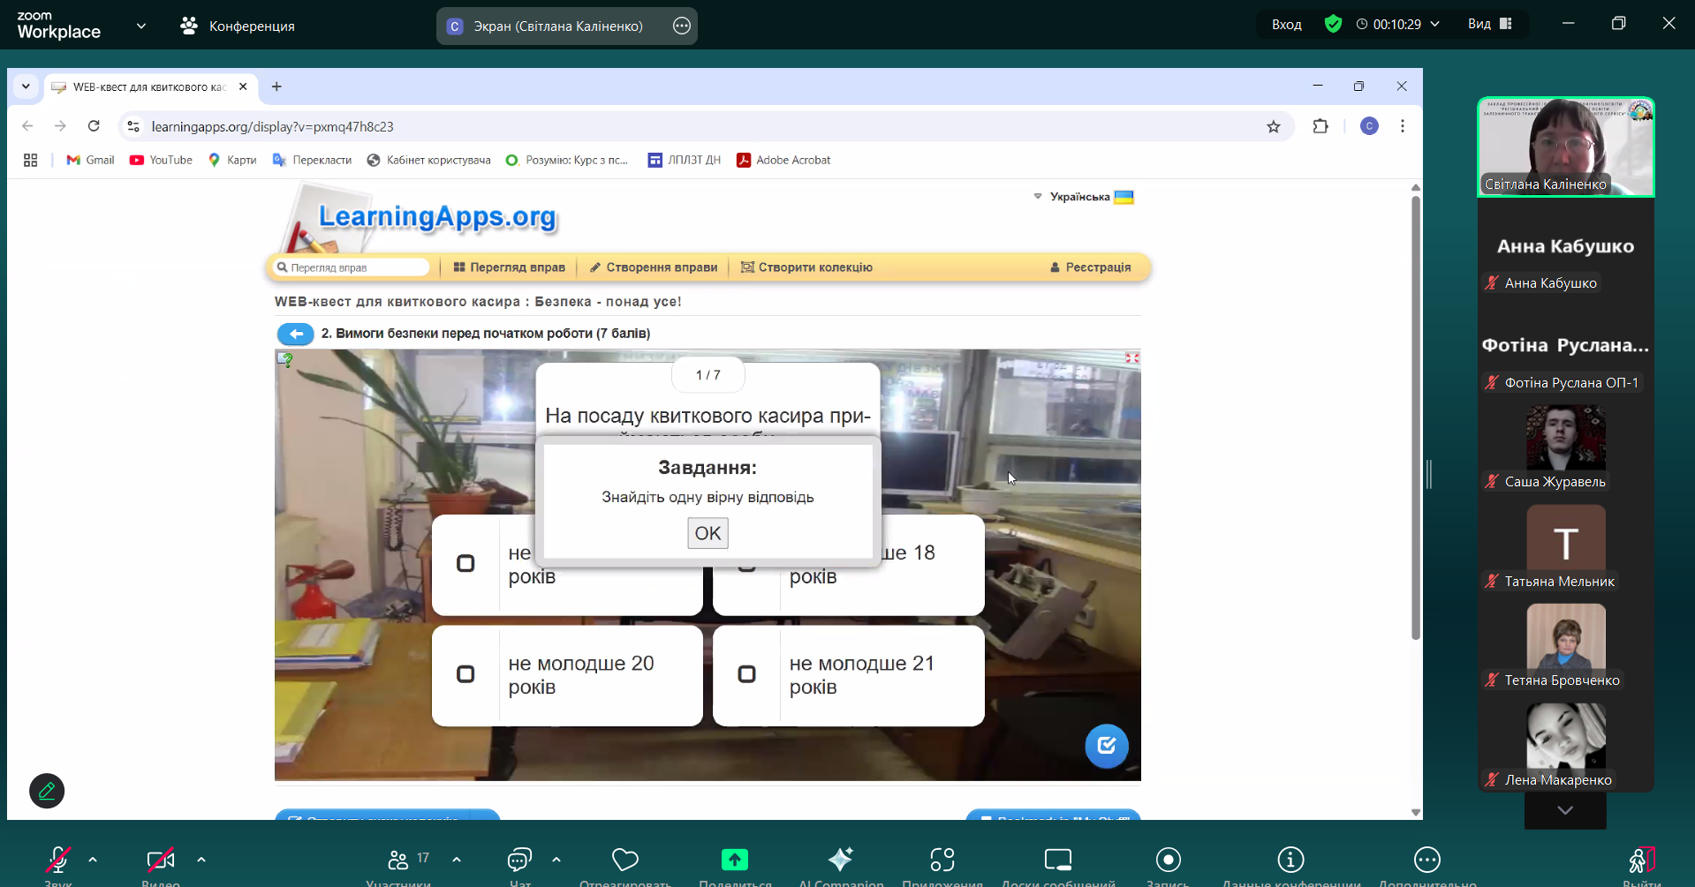Open the Chrome apps grid icon

point(31,160)
